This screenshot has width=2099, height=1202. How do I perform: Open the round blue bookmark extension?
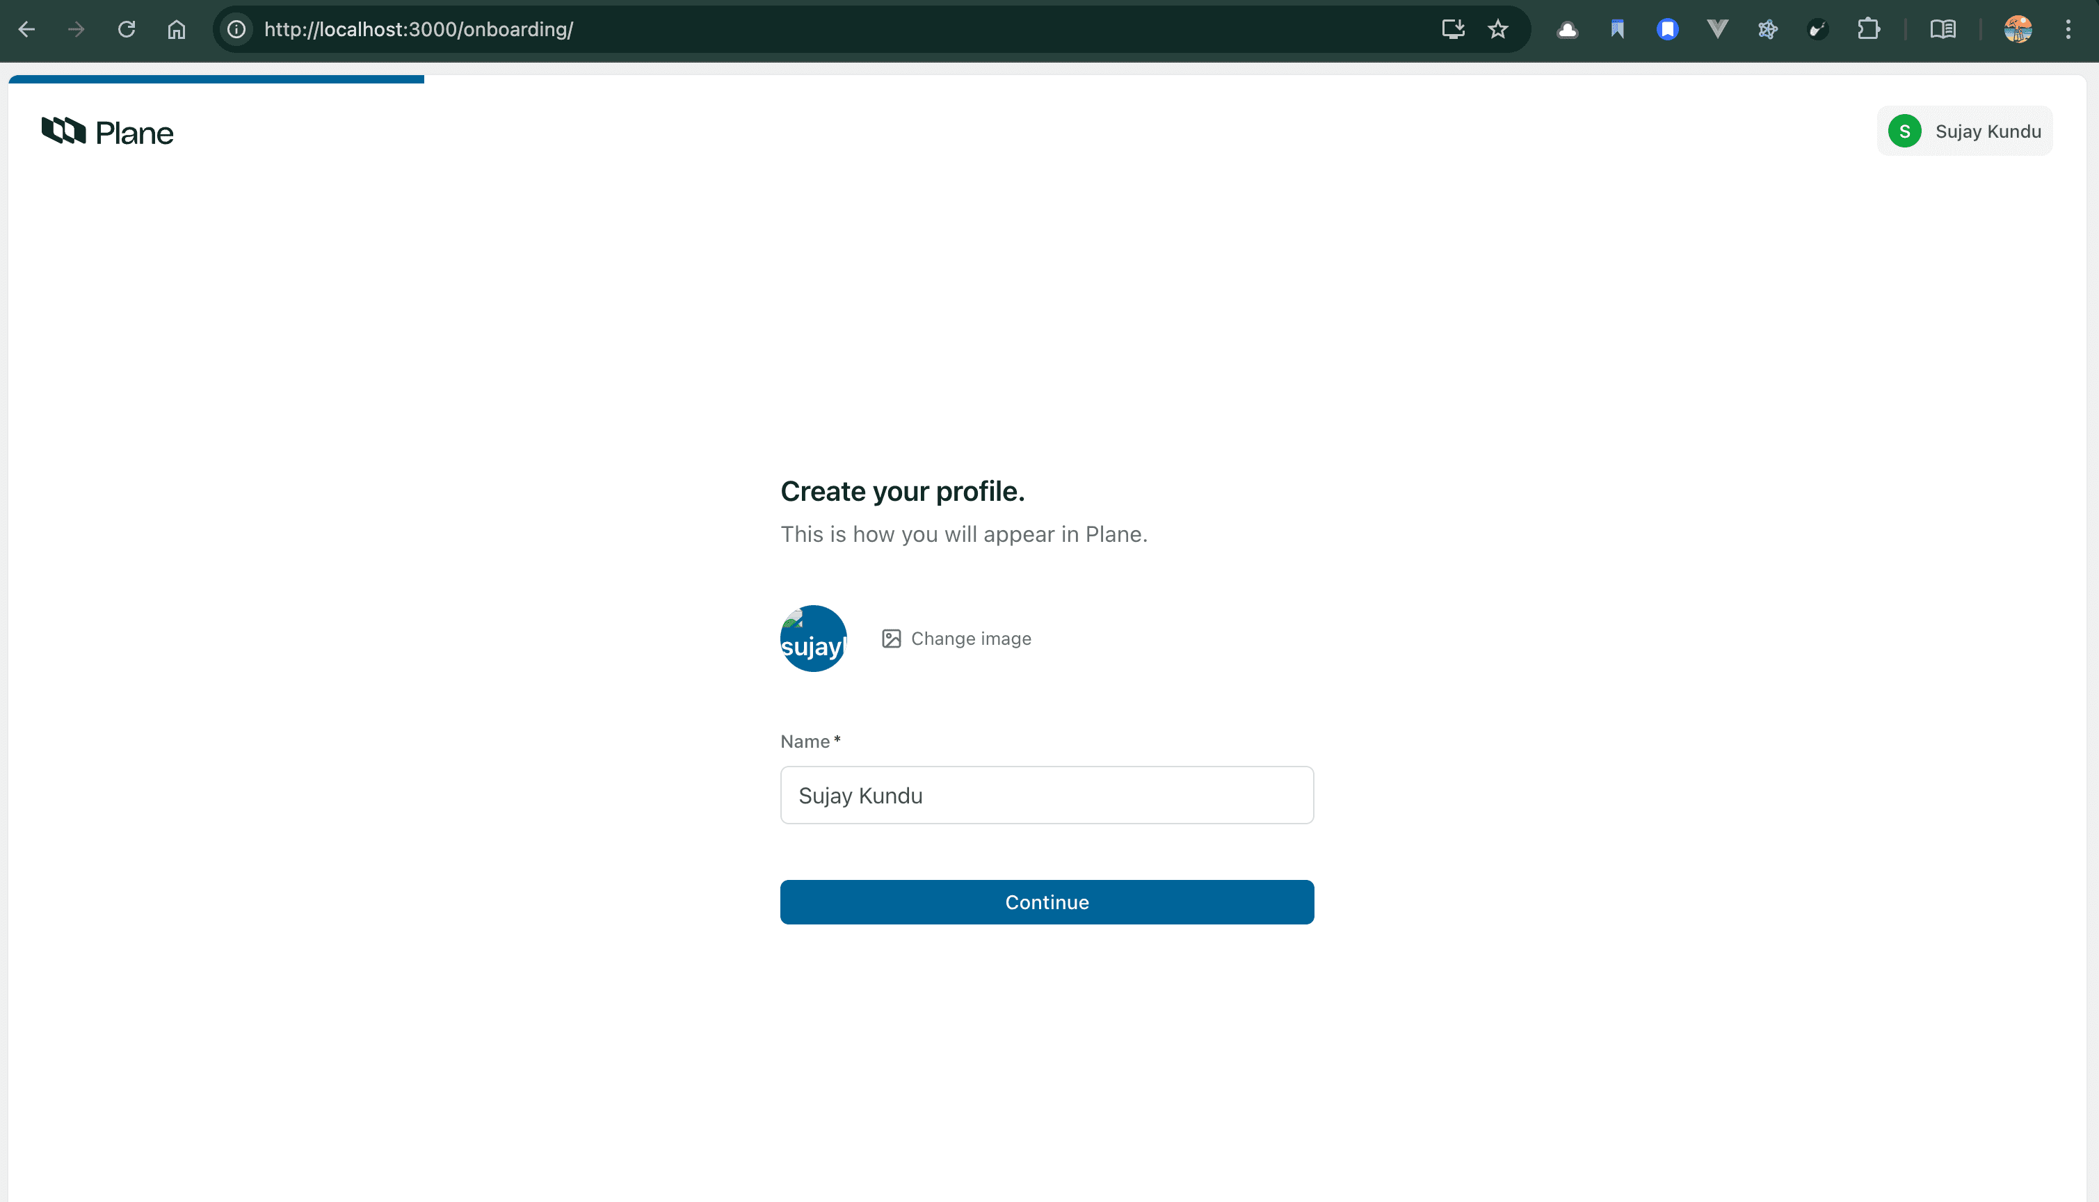(x=1667, y=30)
